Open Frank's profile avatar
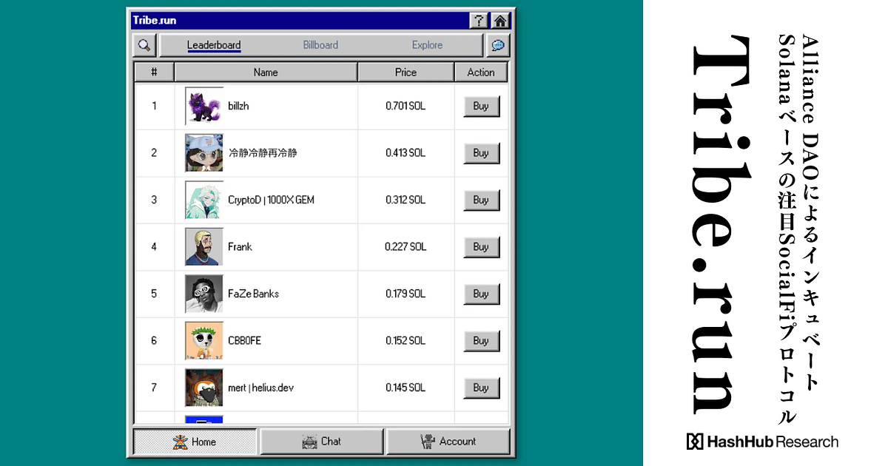This screenshot has height=466, width=888. (x=203, y=247)
